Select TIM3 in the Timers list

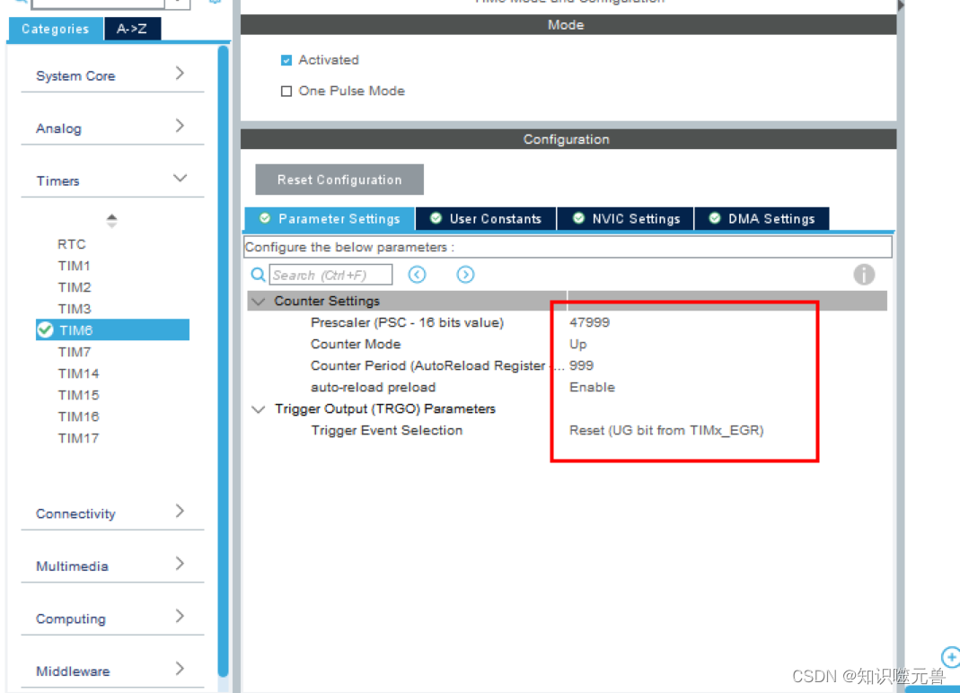[74, 309]
